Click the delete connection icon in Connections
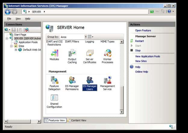188x133 pixels. pos(27,30)
